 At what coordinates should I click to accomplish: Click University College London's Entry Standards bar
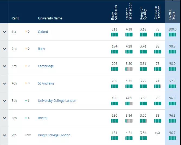115,104
